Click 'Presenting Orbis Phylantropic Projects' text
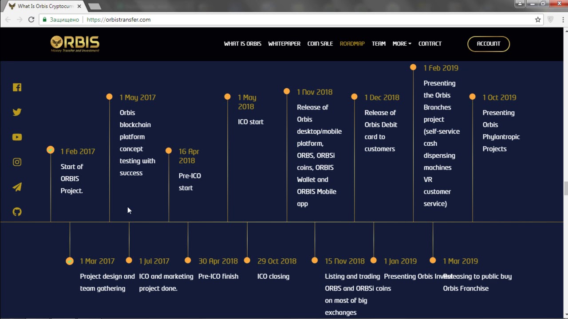The height and width of the screenshot is (319, 568). [x=501, y=131]
